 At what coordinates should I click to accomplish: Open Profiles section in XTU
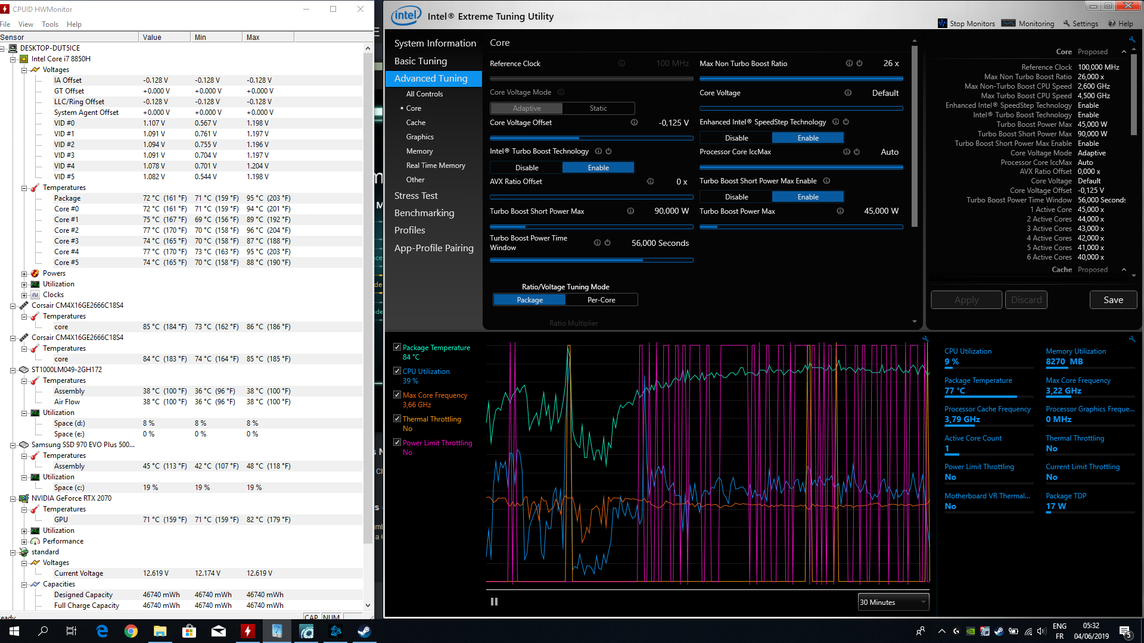410,230
